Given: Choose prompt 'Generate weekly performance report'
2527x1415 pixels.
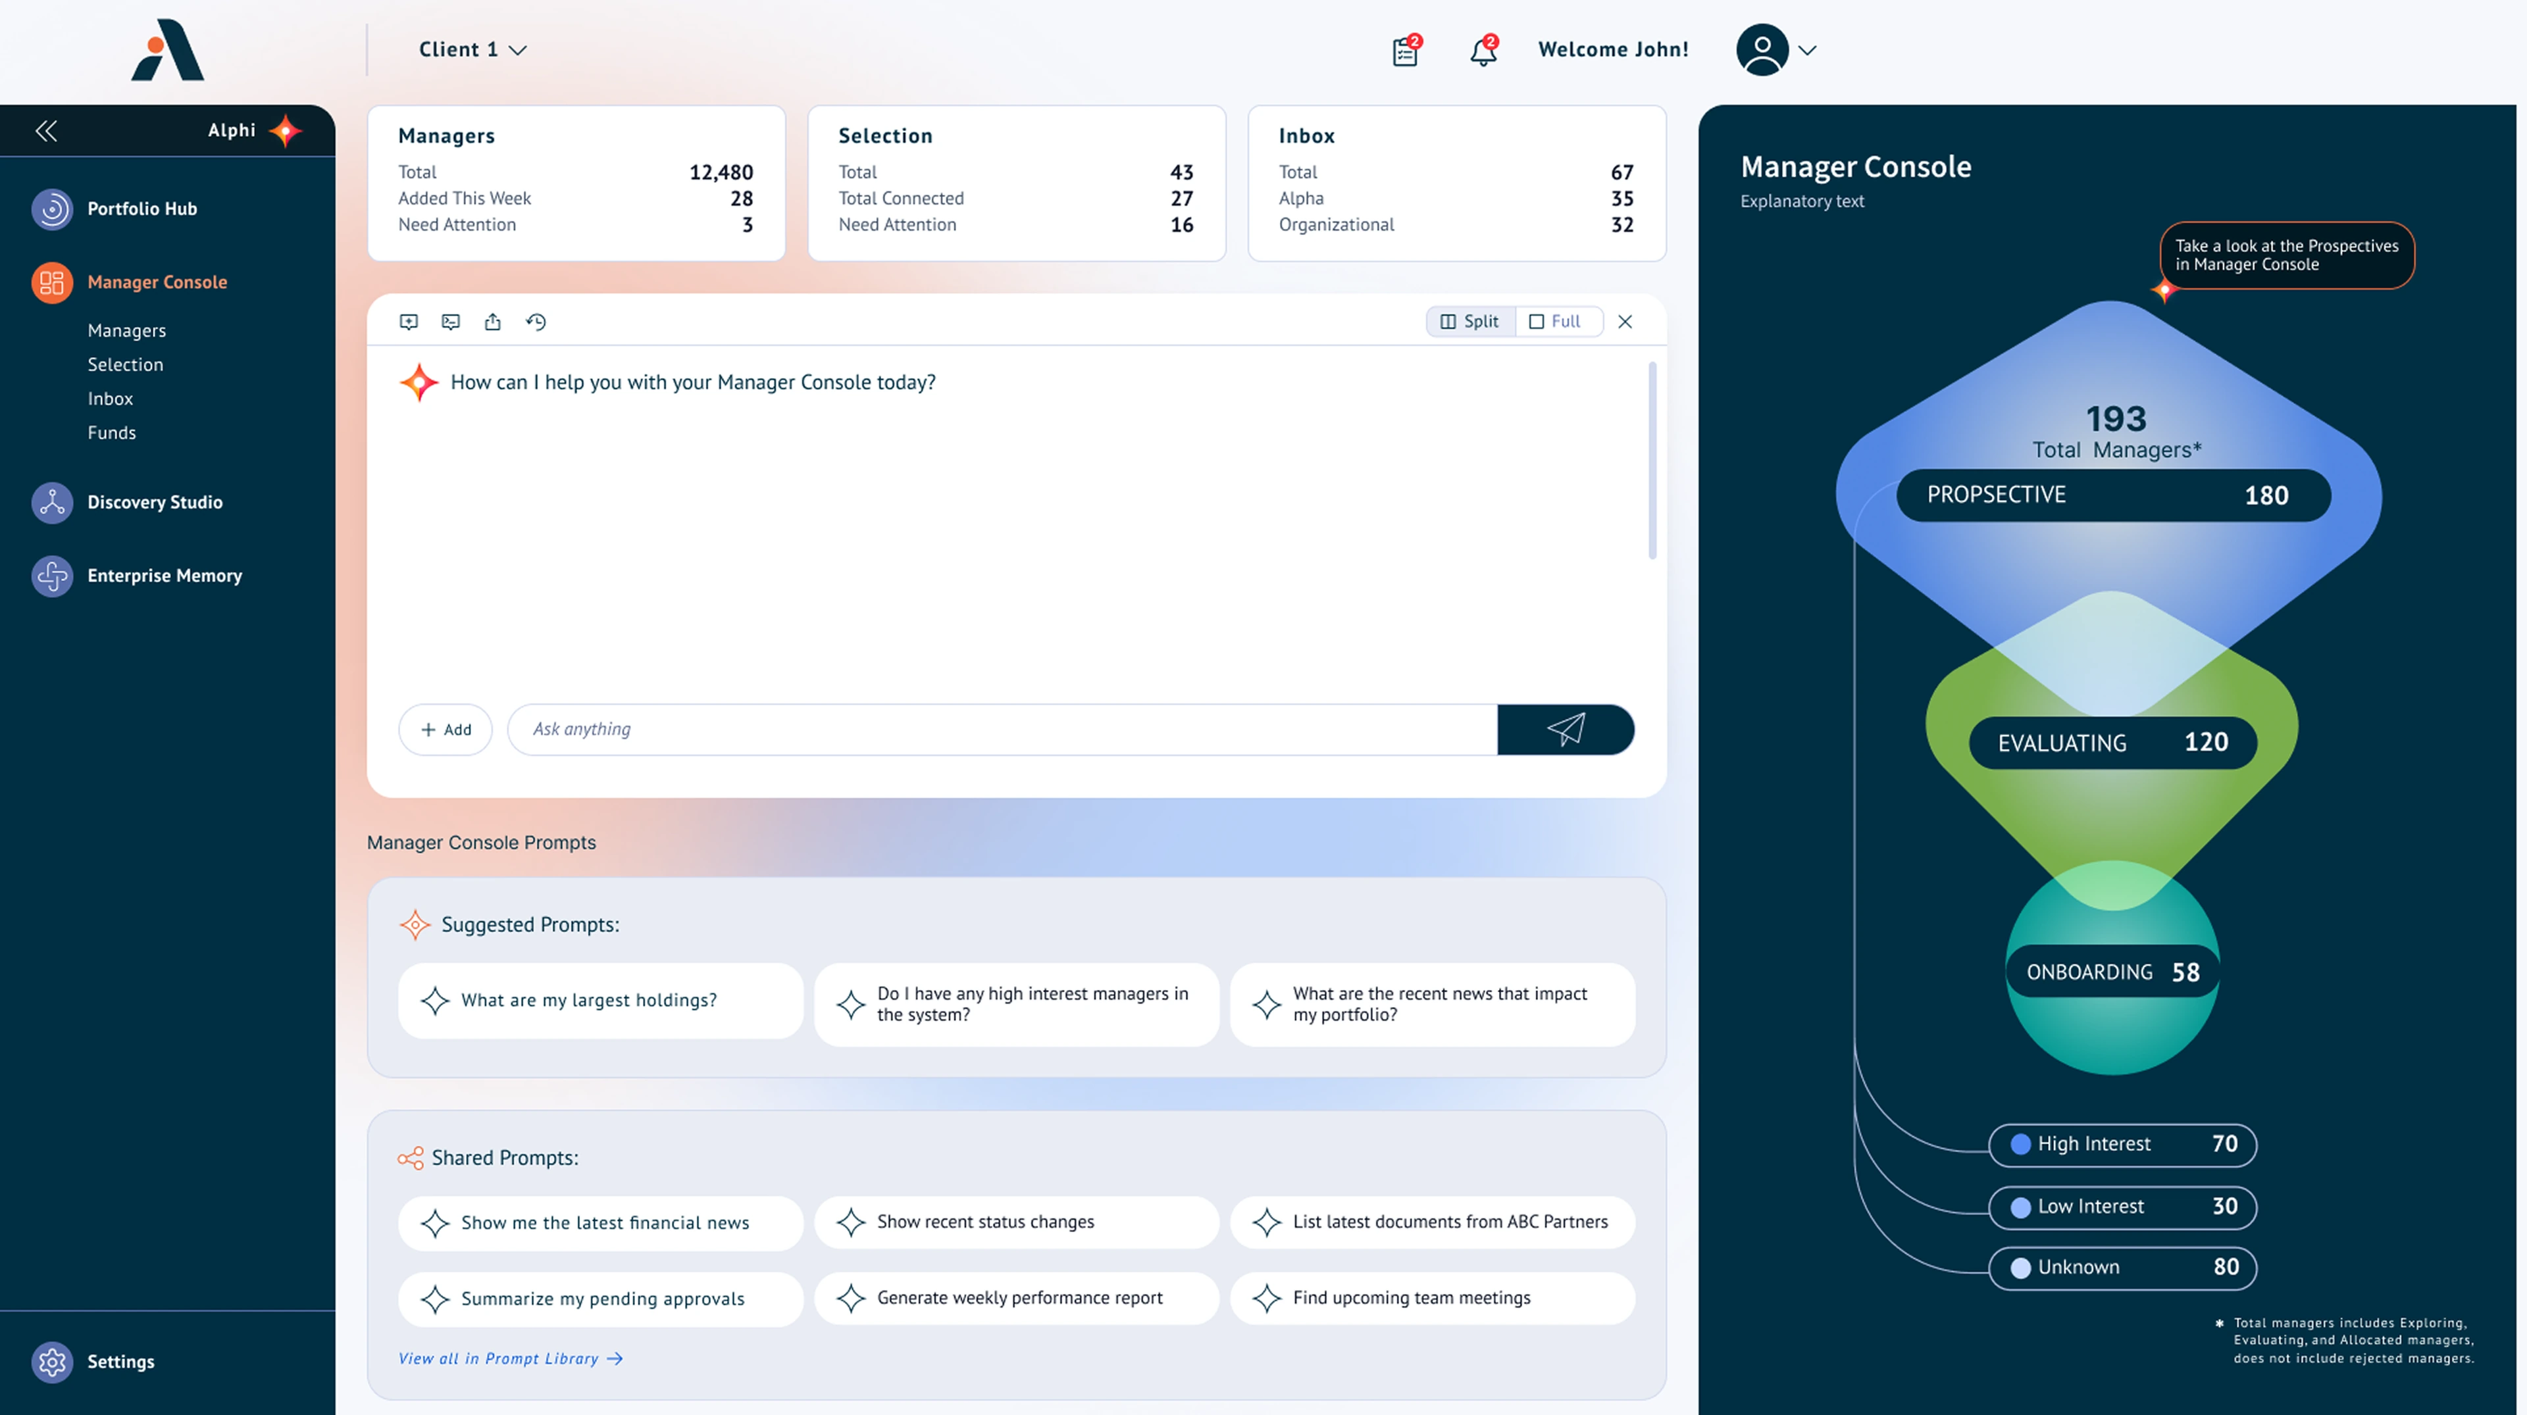Looking at the screenshot, I should point(1016,1299).
